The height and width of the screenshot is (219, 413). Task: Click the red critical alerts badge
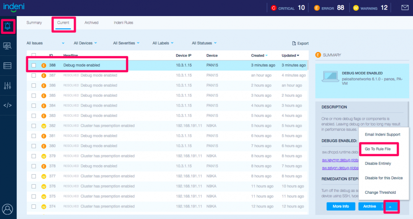[273, 8]
